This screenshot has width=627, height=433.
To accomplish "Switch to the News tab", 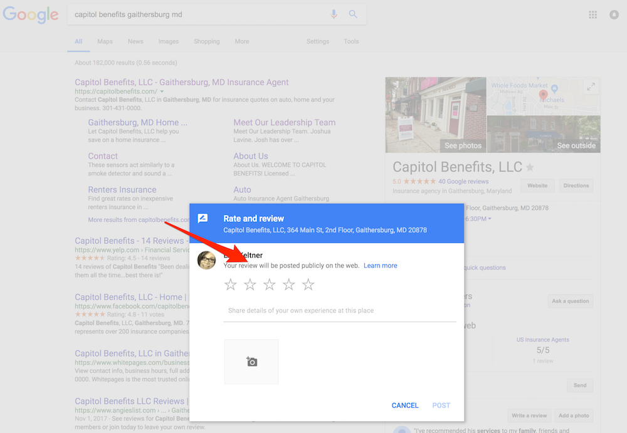I will 135,41.
